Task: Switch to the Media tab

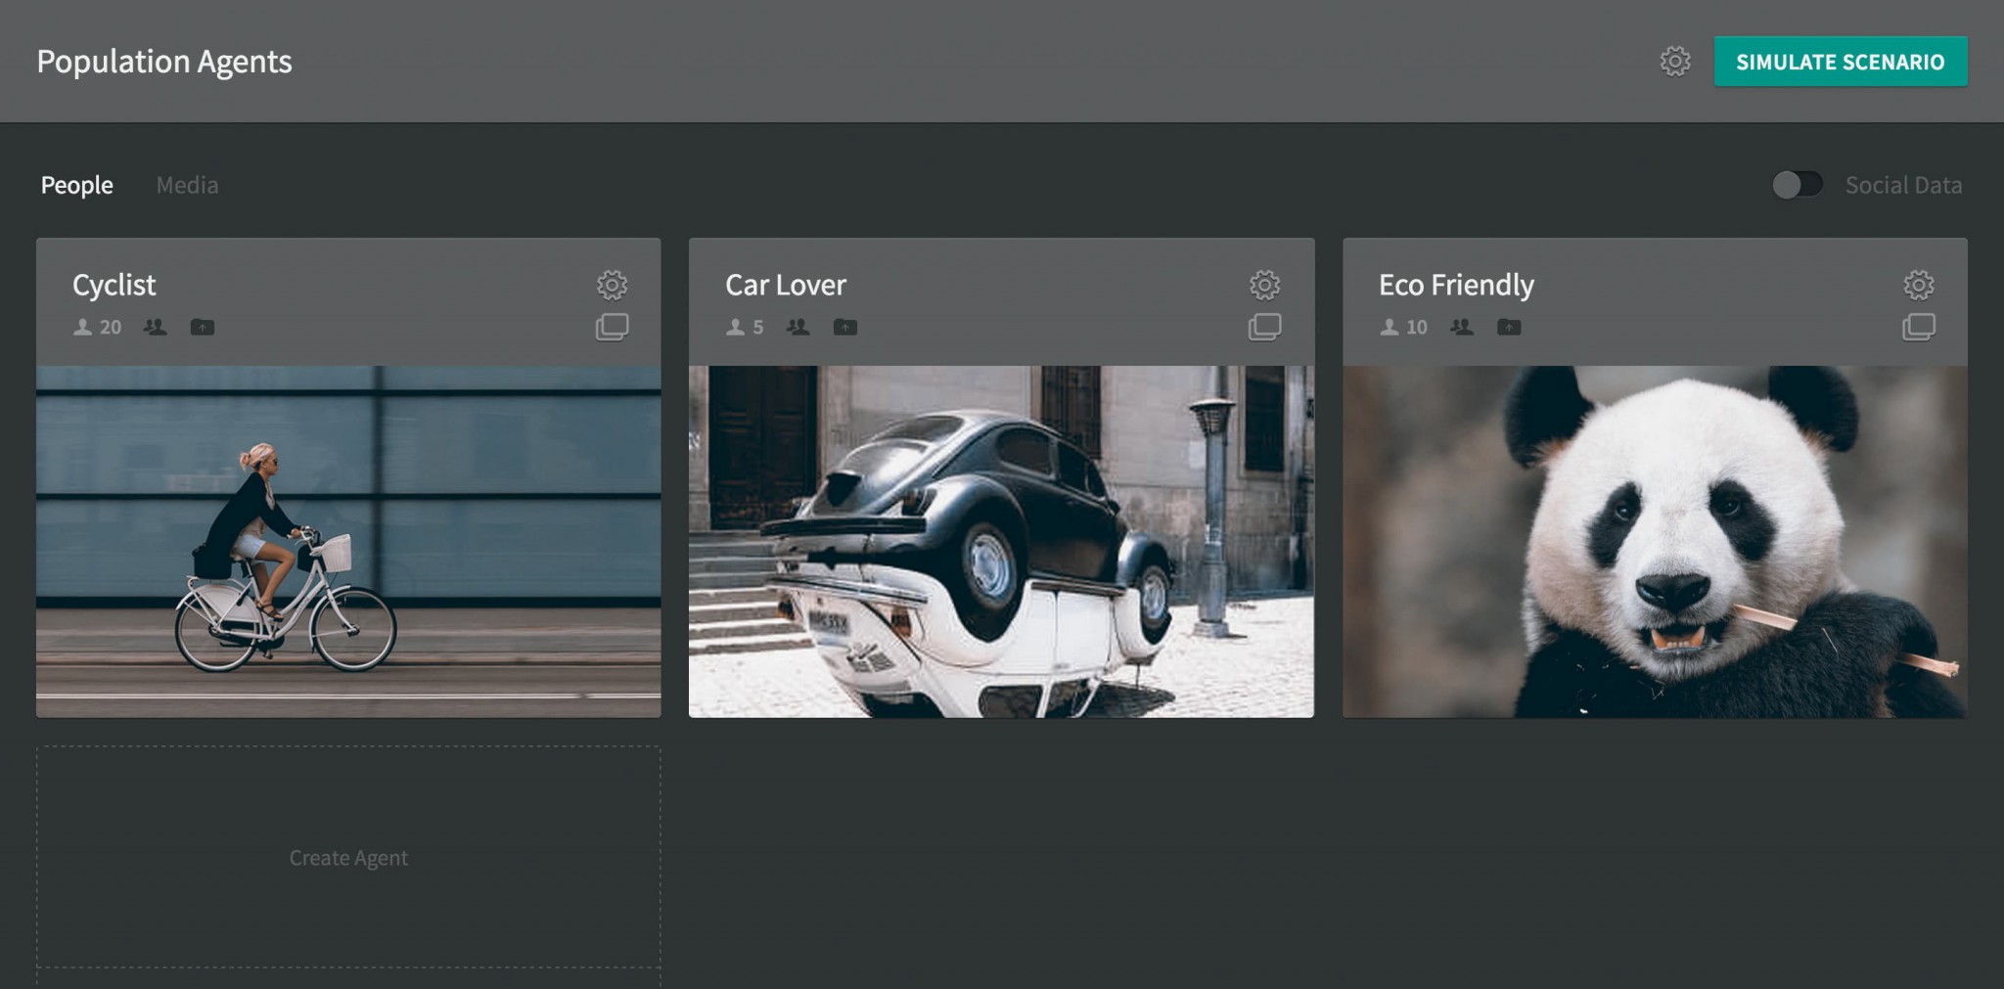Action: [x=186, y=184]
